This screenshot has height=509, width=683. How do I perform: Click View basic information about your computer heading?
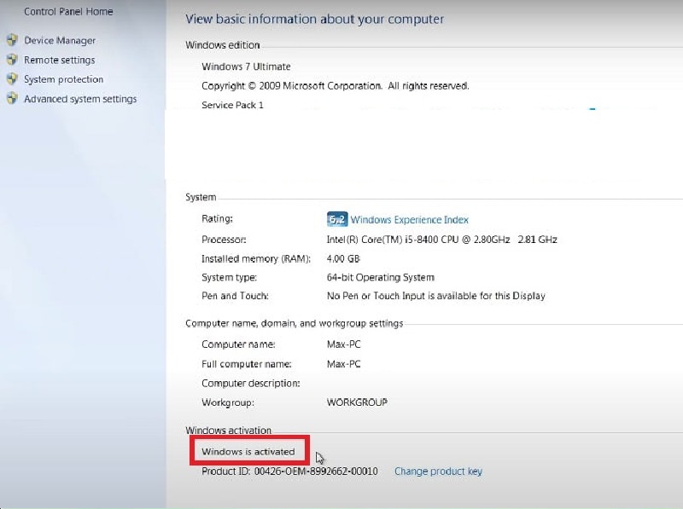pos(314,19)
